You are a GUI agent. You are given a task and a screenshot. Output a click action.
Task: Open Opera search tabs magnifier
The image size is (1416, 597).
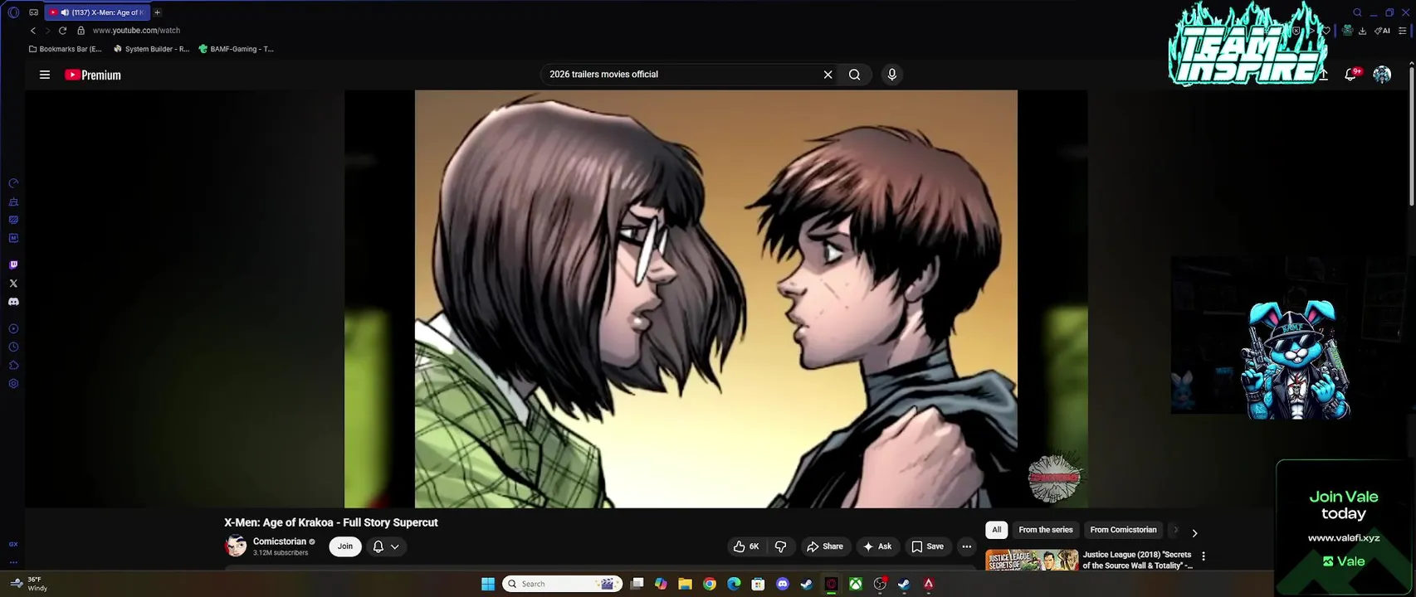[1357, 12]
